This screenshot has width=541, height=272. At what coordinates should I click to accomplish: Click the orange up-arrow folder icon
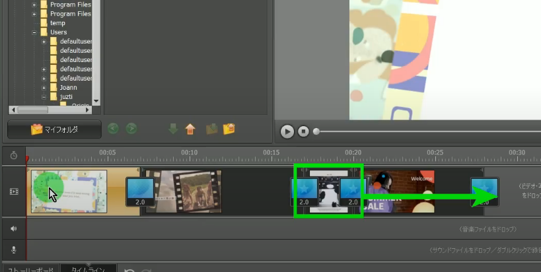[x=190, y=129]
